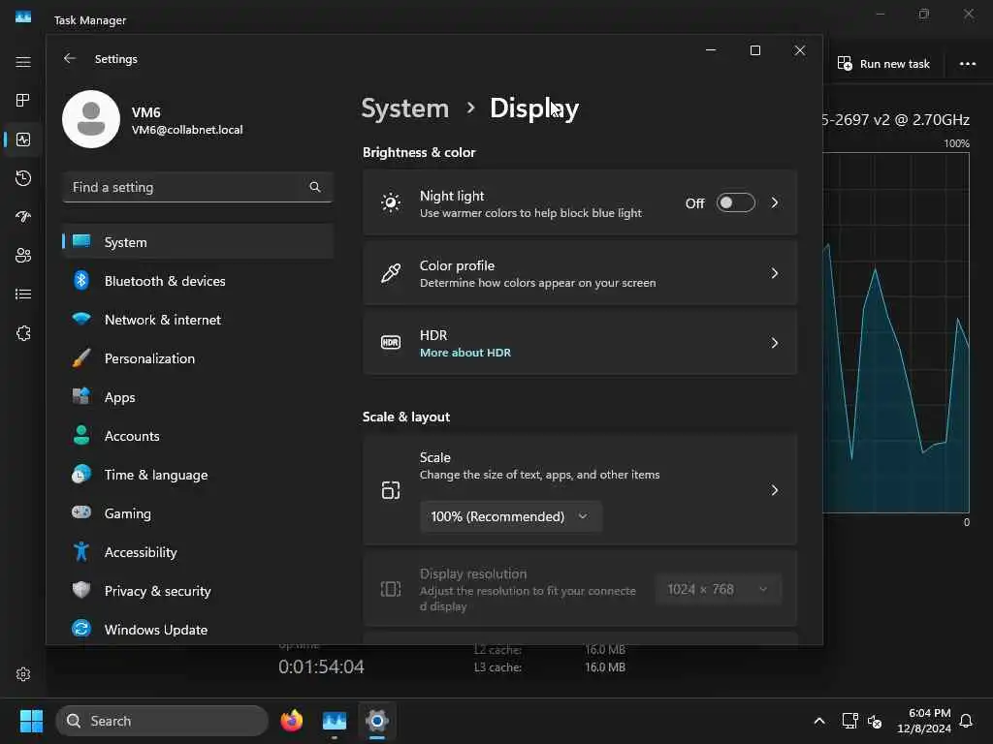Show hidden system tray icons

818,721
